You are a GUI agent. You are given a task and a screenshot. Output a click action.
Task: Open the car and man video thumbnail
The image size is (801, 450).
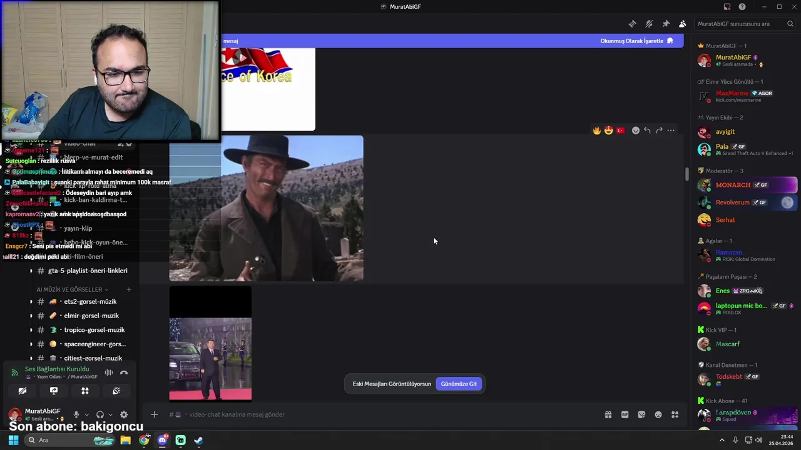click(210, 343)
